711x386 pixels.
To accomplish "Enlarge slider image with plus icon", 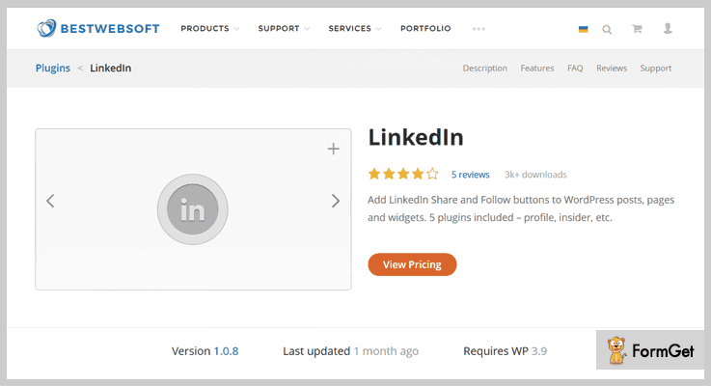I will (333, 149).
